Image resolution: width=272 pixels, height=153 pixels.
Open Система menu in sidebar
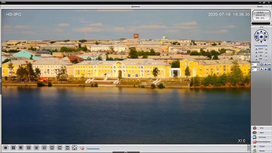(x=261, y=137)
